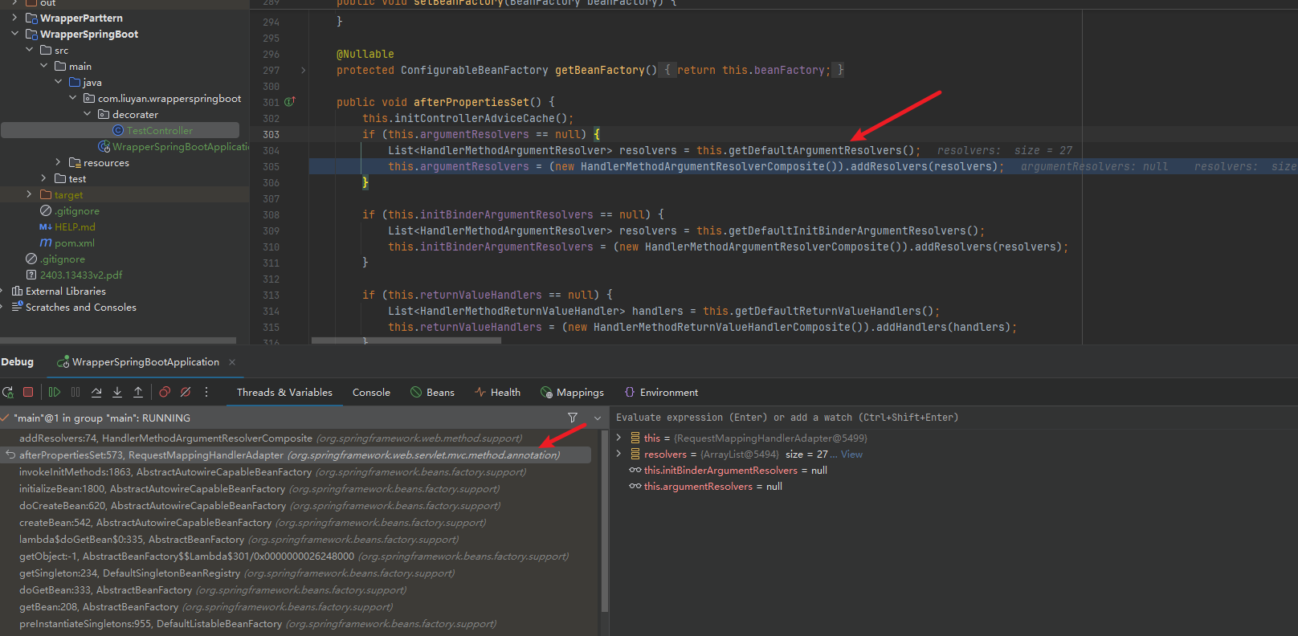The height and width of the screenshot is (636, 1298).
Task: Toggle Mute Breakpoints in debug toolbar
Action: (186, 393)
